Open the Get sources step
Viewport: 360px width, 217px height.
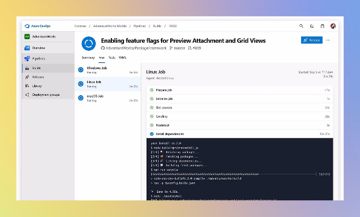click(239, 107)
